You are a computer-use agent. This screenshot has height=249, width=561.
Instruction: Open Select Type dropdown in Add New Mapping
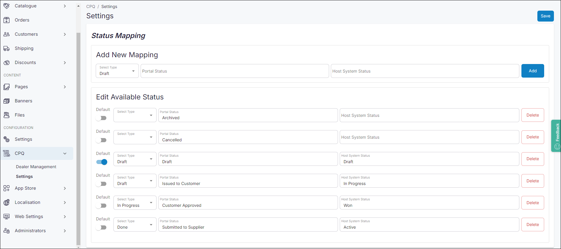click(117, 71)
